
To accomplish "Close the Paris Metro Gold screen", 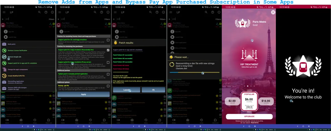I will coord(273,12).
